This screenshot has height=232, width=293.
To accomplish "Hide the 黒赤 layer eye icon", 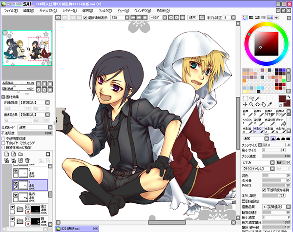I will coord(16,194).
